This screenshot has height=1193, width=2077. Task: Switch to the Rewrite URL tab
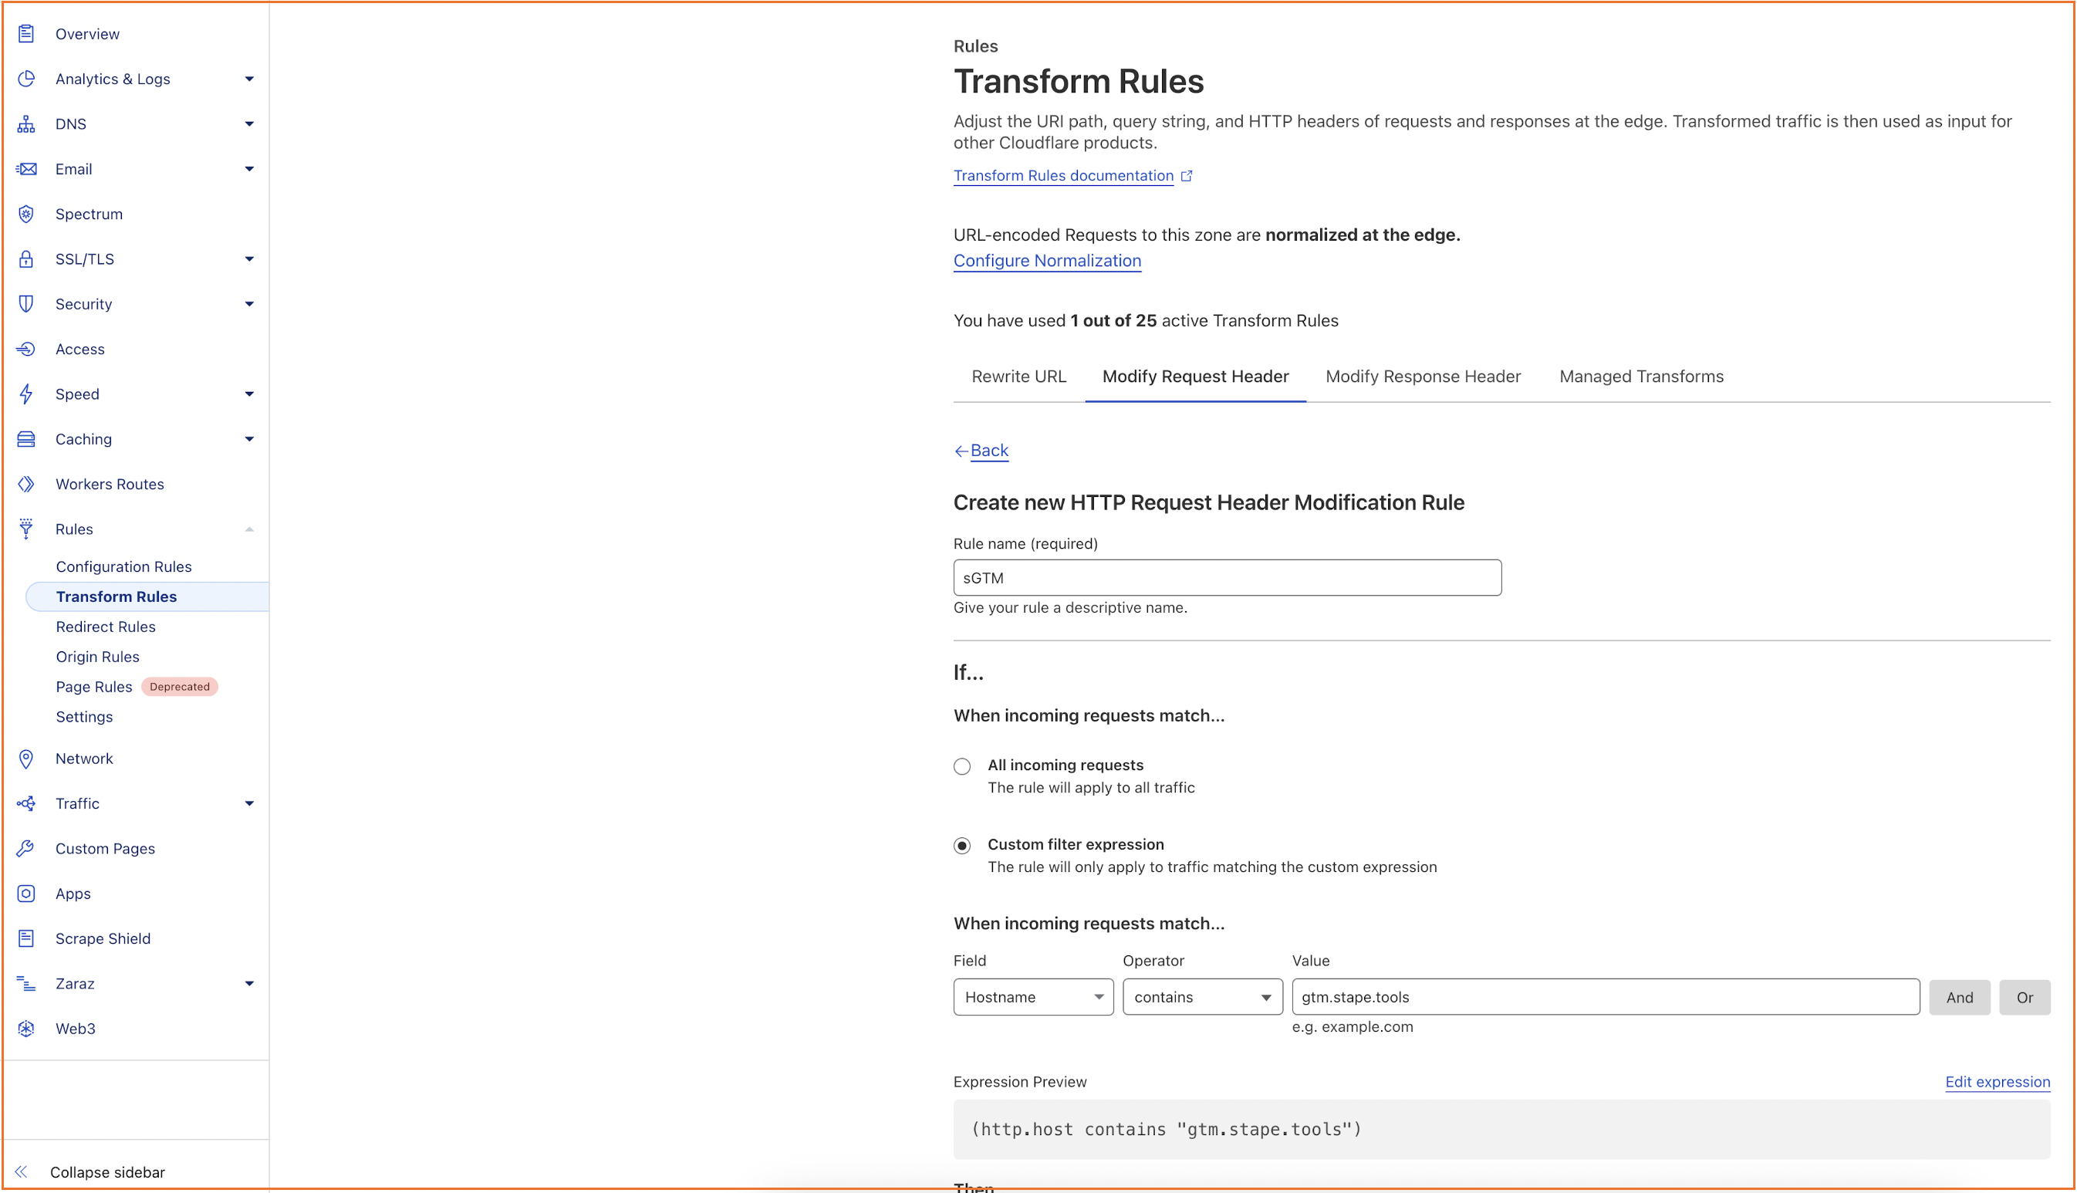coord(1017,375)
